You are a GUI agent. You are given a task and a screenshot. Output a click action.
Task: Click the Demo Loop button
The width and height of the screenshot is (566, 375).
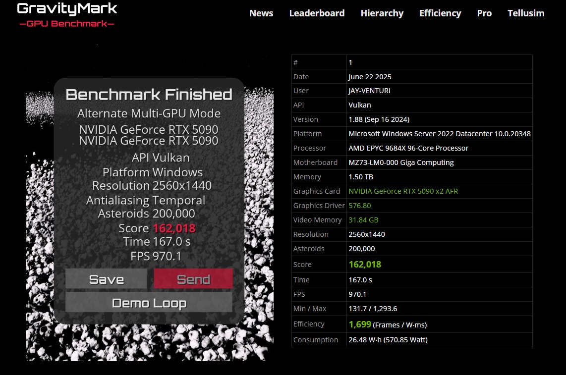tap(149, 303)
